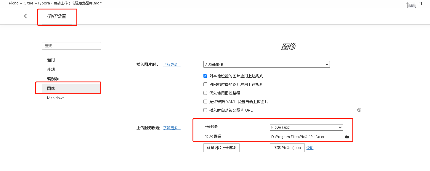
Task: Open the Markdown settings section
Action: click(56, 98)
